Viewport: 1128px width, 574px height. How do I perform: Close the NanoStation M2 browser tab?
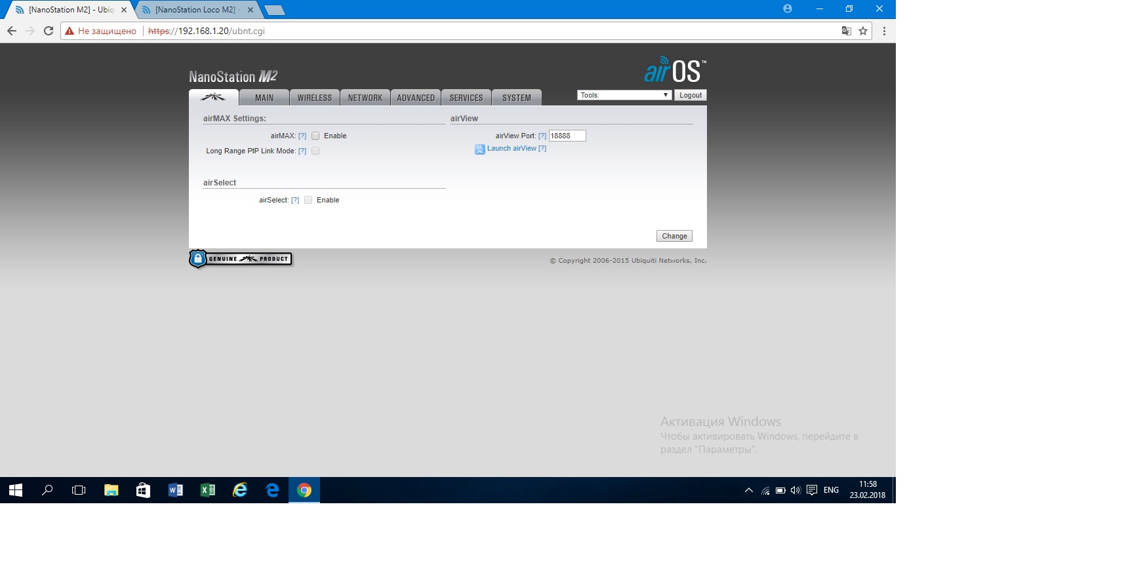coord(124,10)
